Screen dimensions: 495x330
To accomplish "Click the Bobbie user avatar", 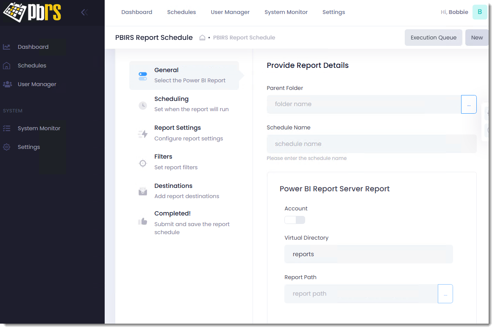I will 479,12.
